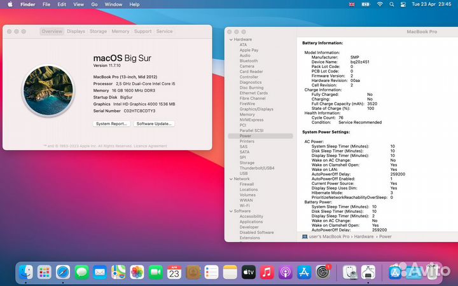The height and width of the screenshot is (286, 458).
Task: Select NVMExpress in the sidebar
Action: click(251, 120)
